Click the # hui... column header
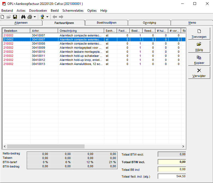Image resolution: width=213 pixels, height=183 pixels. (x=162, y=31)
